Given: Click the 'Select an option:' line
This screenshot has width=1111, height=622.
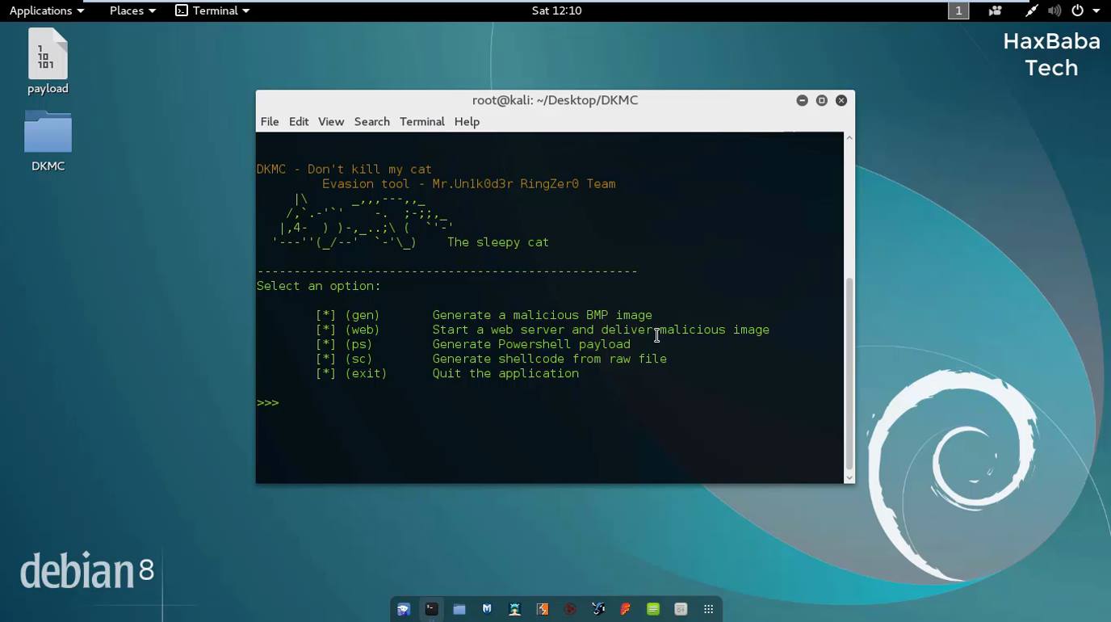Looking at the screenshot, I should click(x=319, y=286).
